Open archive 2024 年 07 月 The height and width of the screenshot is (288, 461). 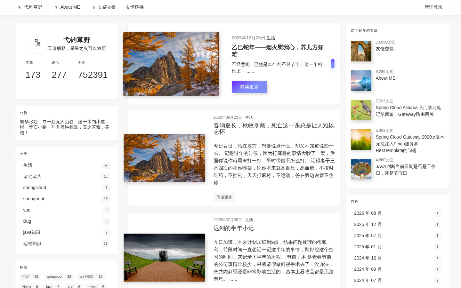point(398,280)
